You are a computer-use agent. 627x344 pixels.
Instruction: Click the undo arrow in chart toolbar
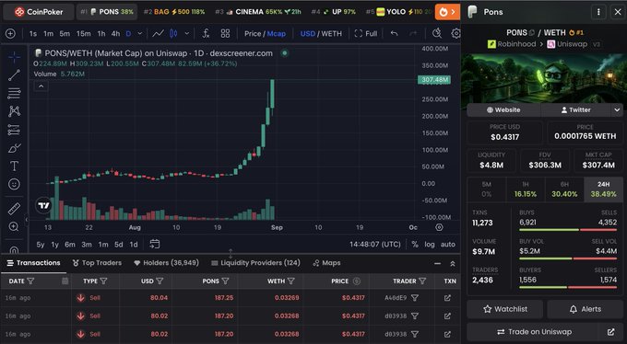pos(395,33)
